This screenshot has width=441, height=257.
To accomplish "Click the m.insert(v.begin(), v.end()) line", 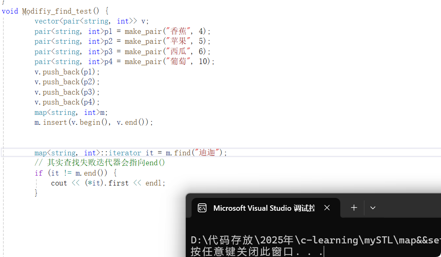I will (x=94, y=122).
